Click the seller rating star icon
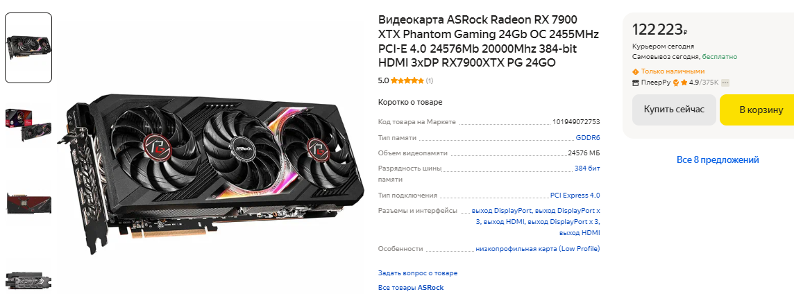 coord(684,83)
